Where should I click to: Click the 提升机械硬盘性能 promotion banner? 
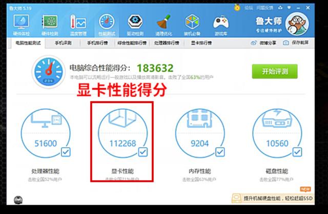(273, 198)
